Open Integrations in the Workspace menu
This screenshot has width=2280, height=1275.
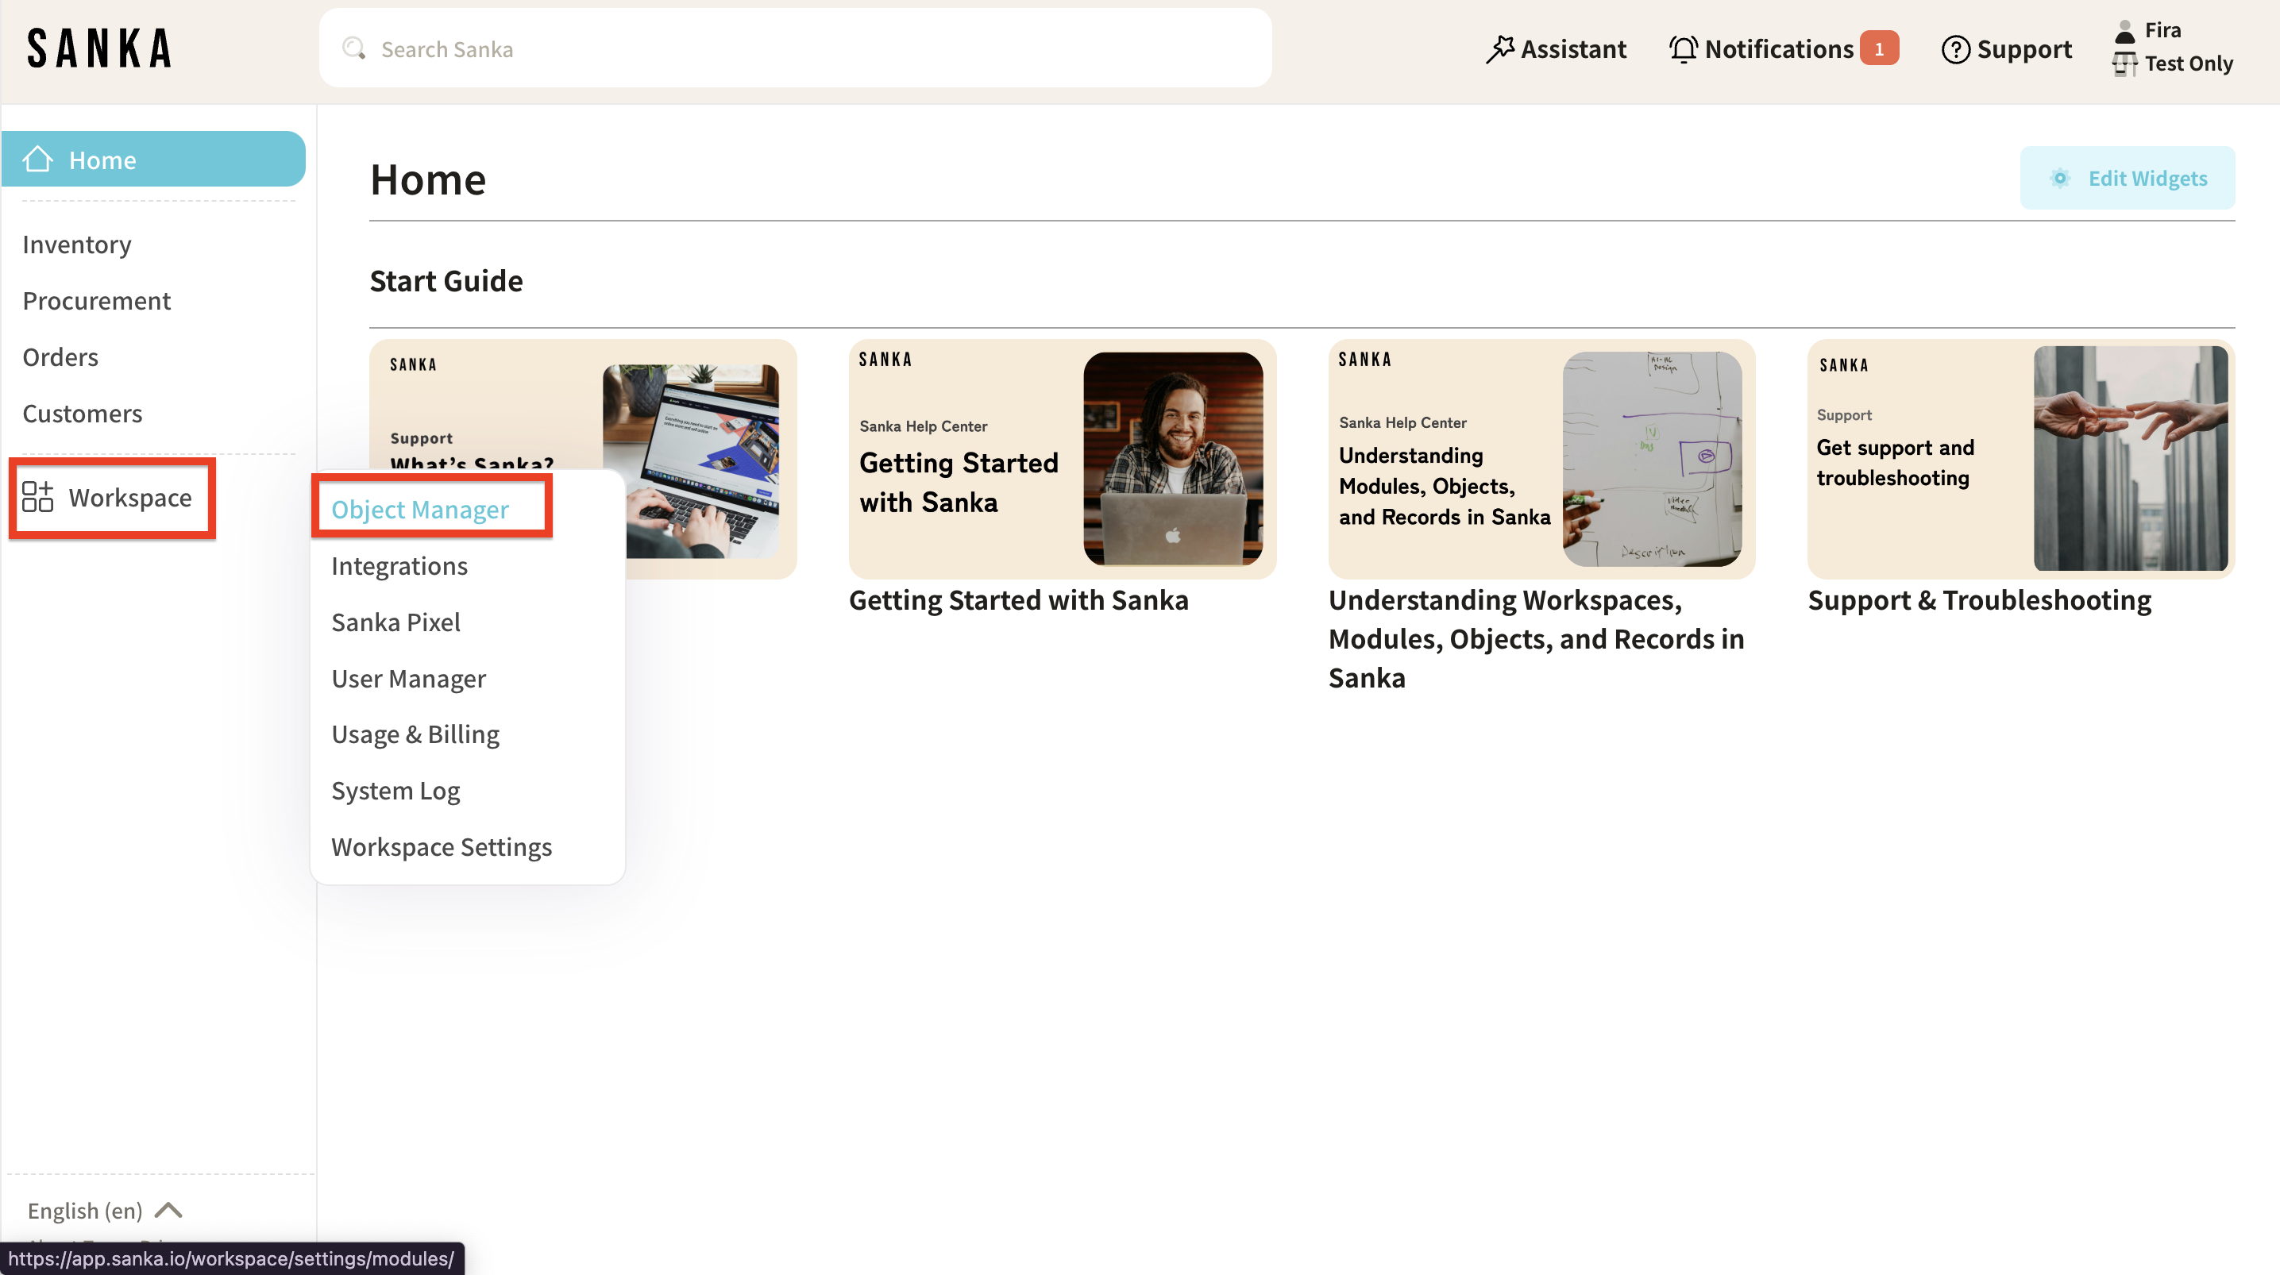[x=399, y=565]
